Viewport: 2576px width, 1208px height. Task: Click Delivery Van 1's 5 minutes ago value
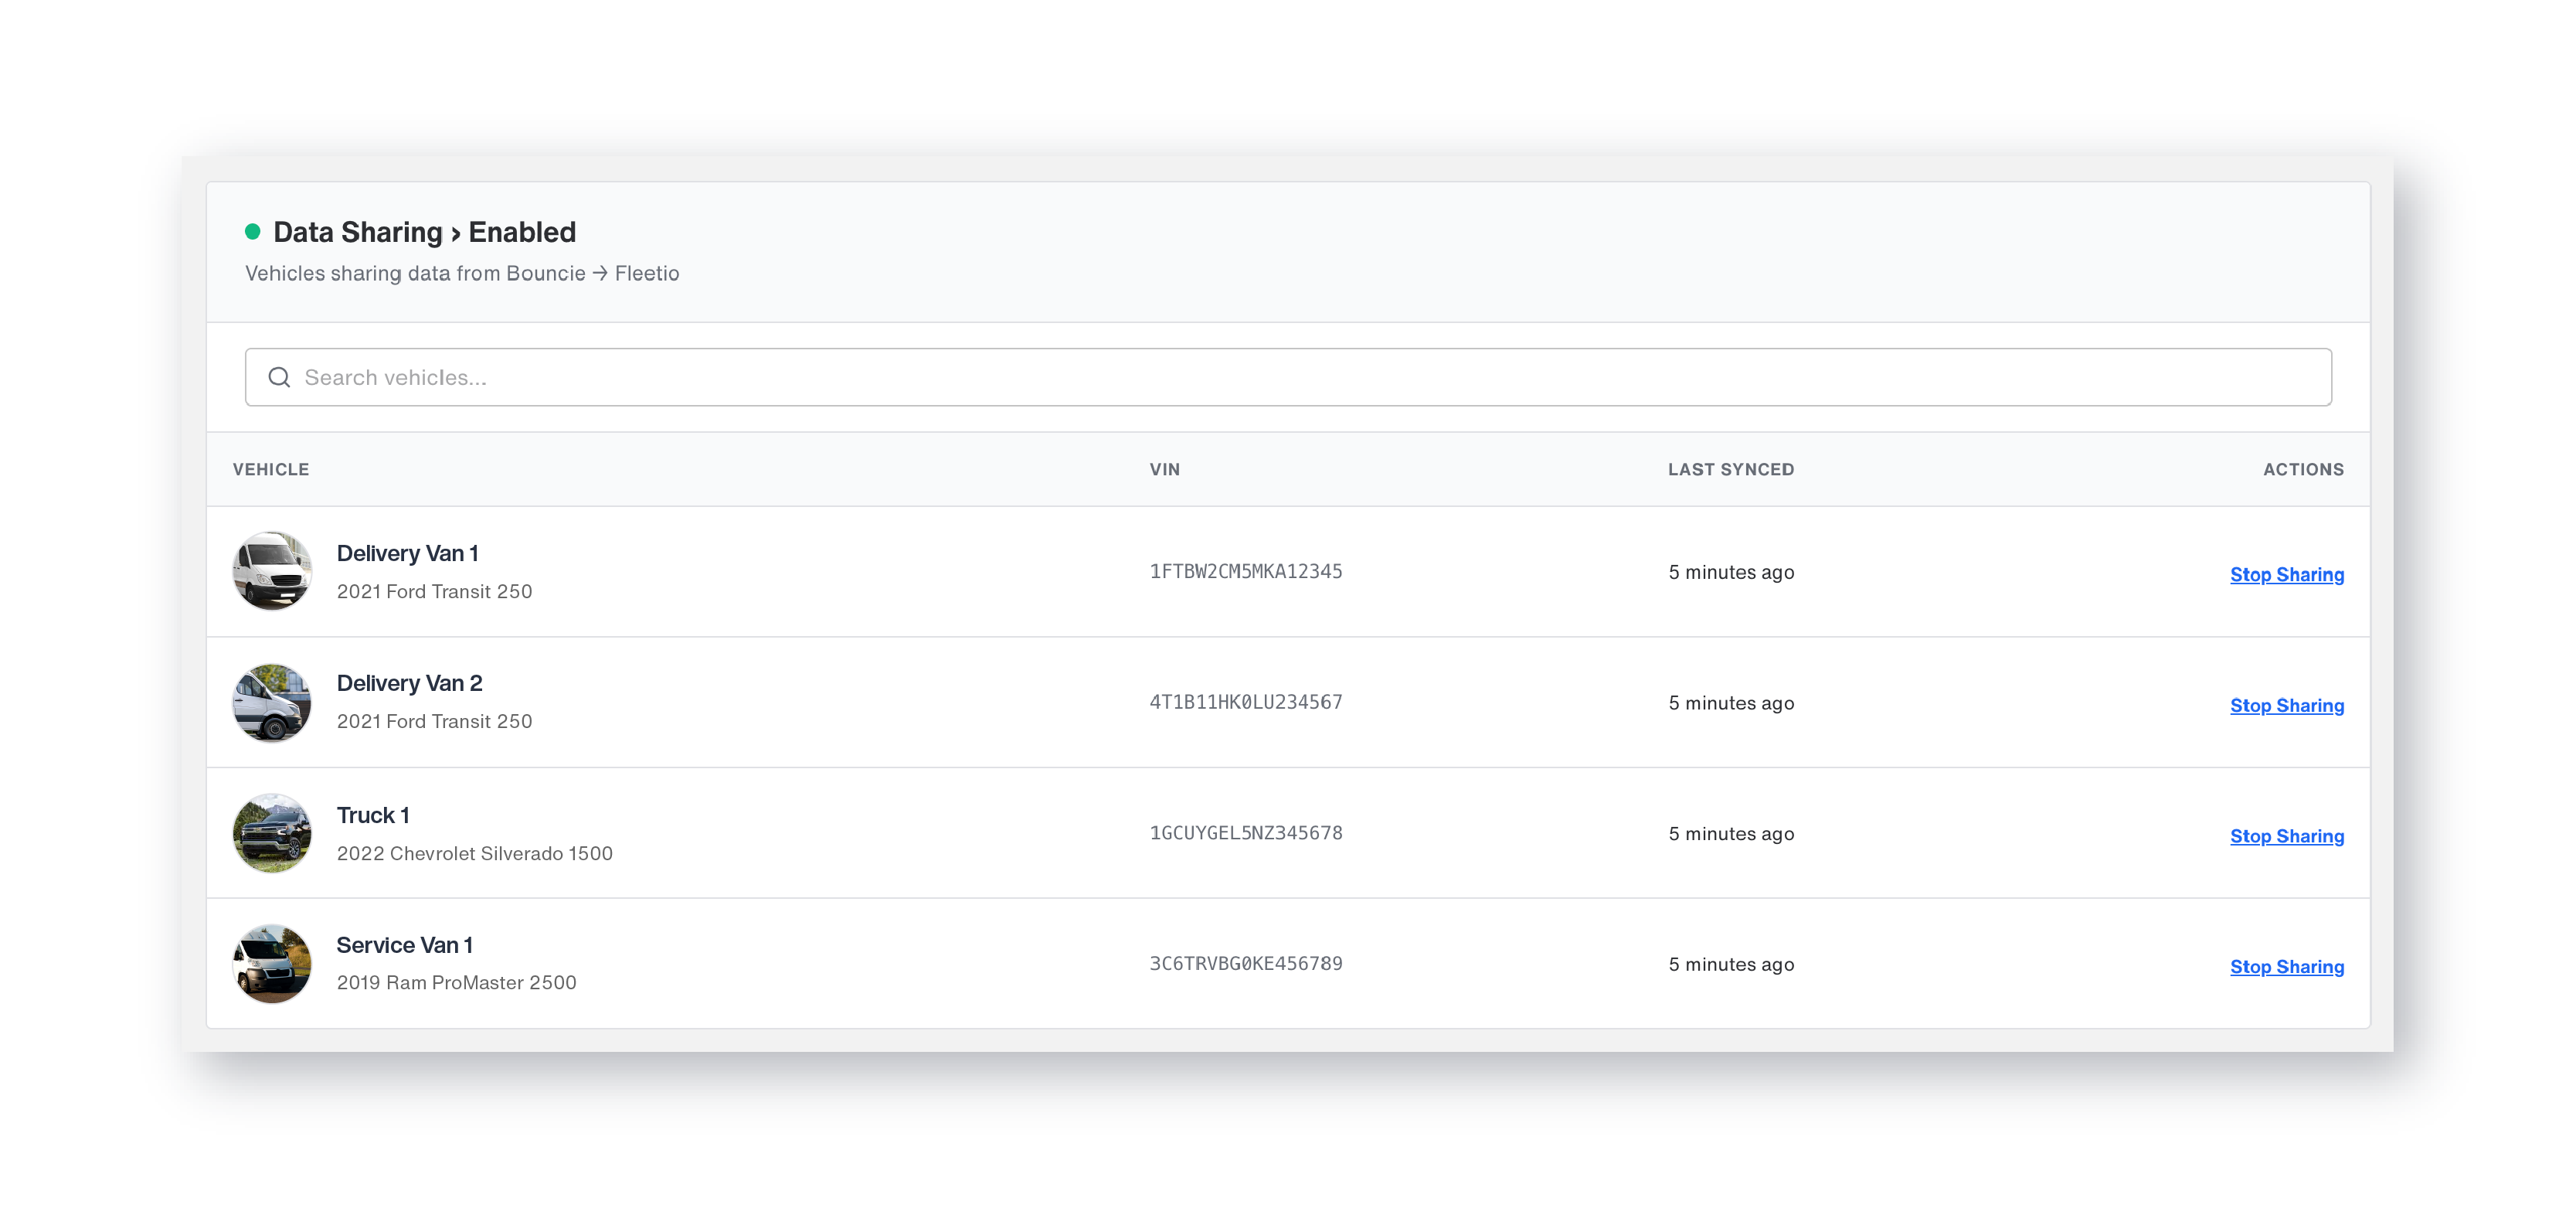pyautogui.click(x=1731, y=572)
